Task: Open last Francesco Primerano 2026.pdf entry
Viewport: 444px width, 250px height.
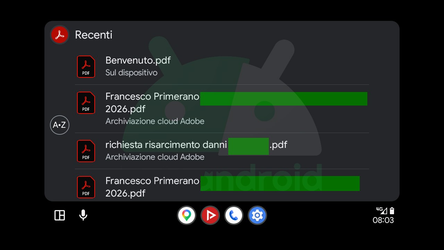Action: (222, 185)
